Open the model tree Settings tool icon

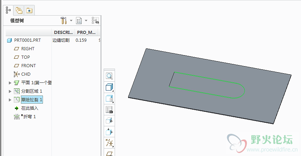63,21
